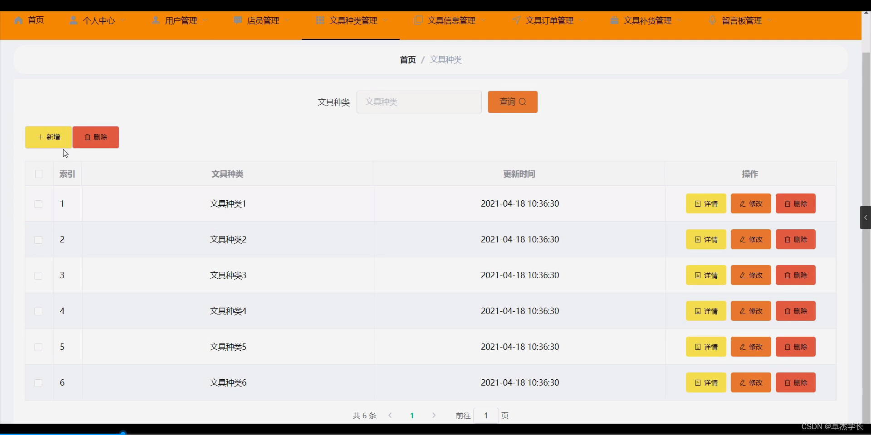Expand the 文具补货管理 dropdown arrow
The image size is (871, 435).
coord(680,21)
